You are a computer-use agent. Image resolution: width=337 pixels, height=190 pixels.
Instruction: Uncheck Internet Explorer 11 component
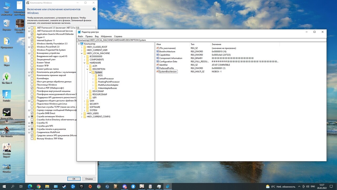point(32,40)
